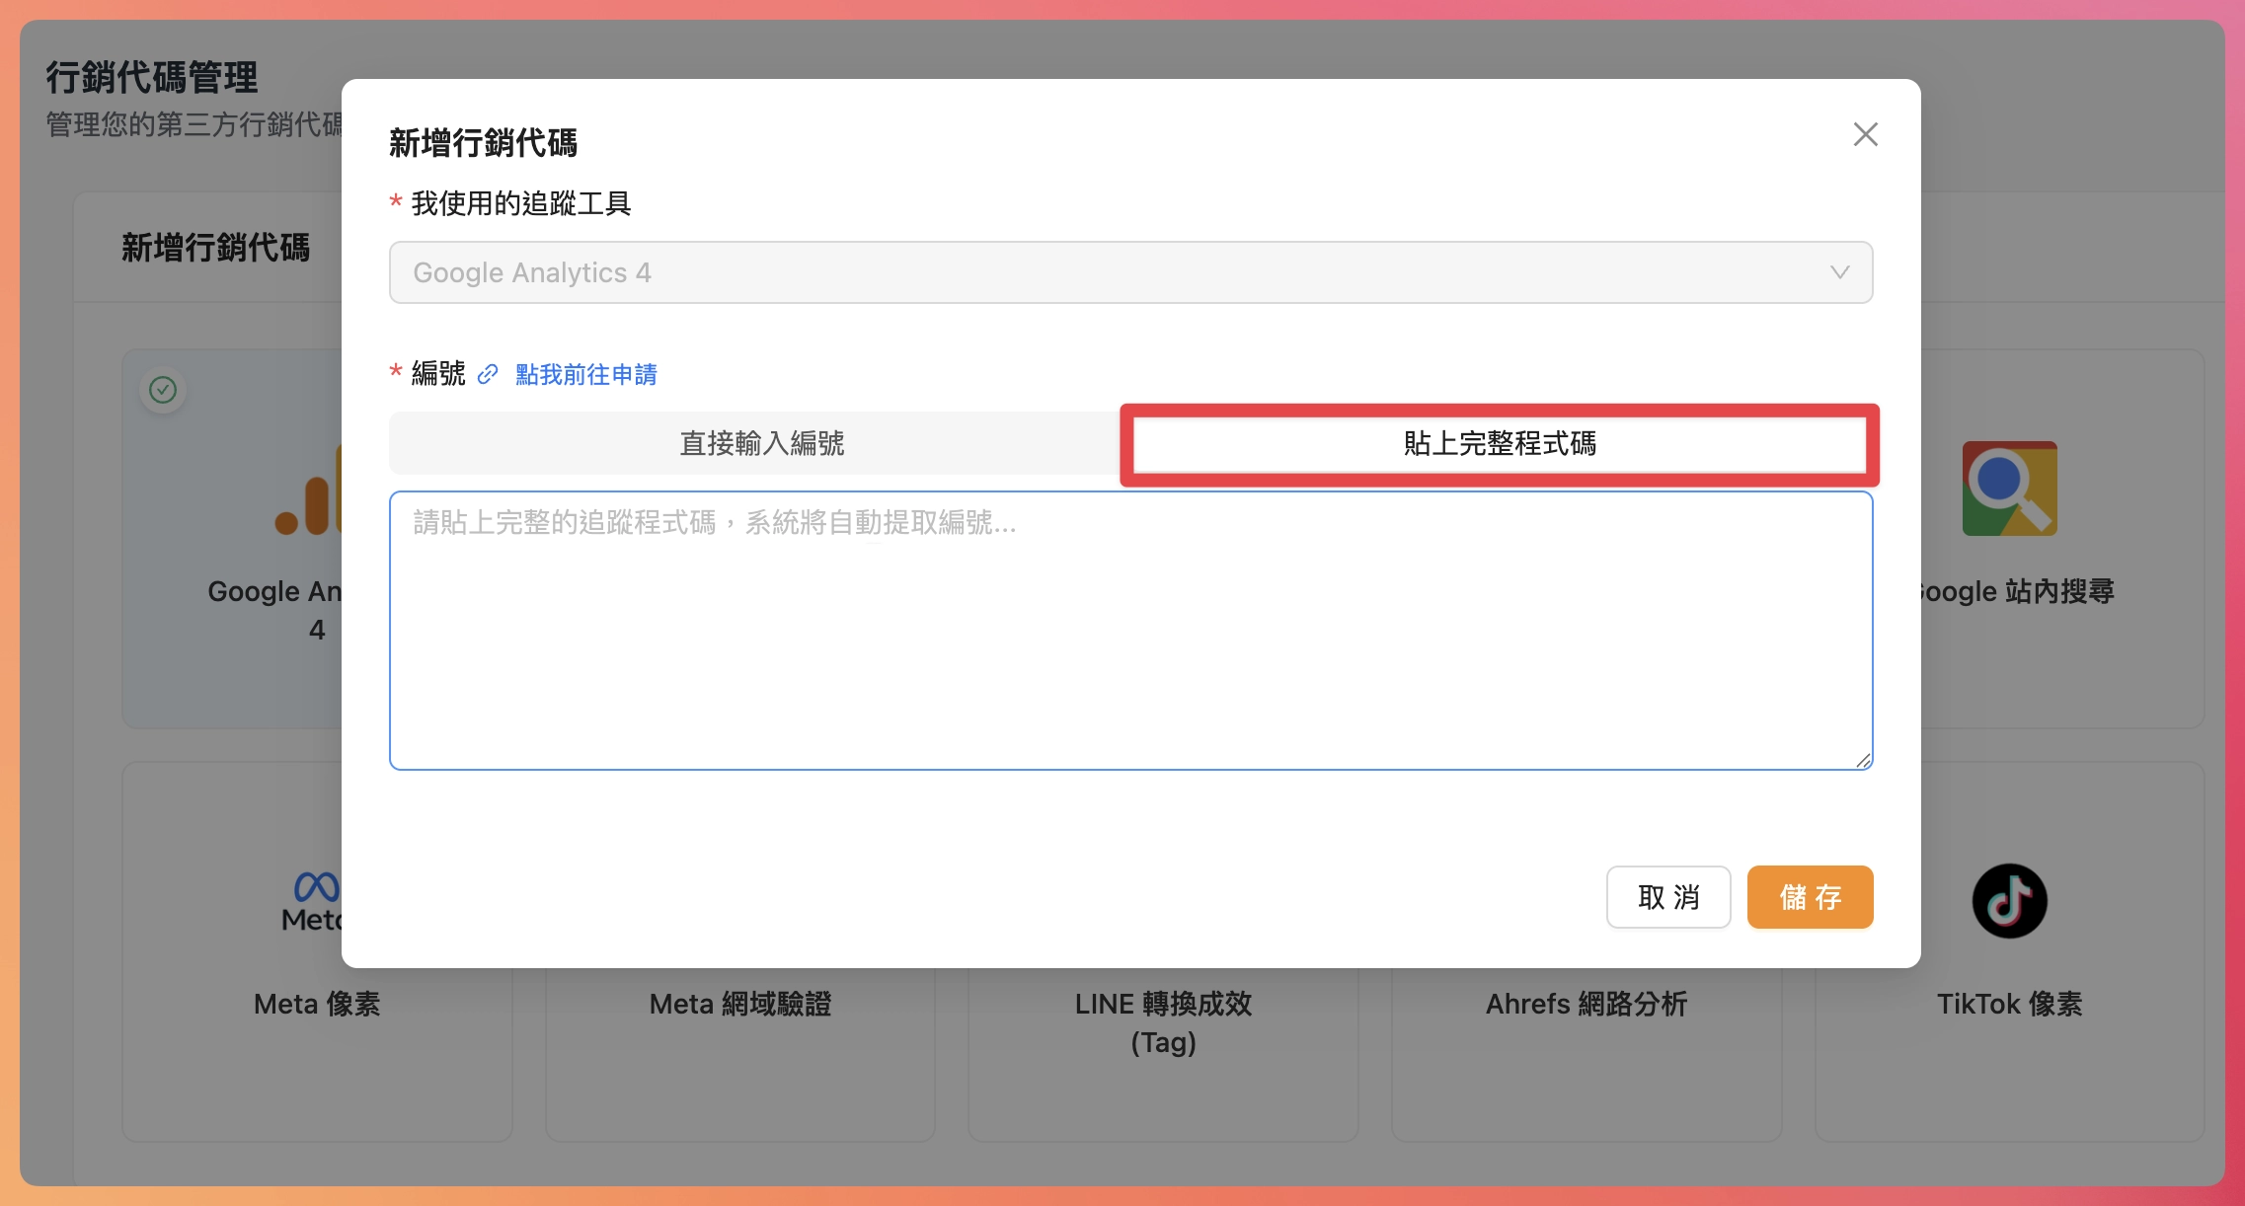Screen dimensions: 2245x1206
Task: Select the TikTok pixel logo icon
Action: click(x=2009, y=901)
